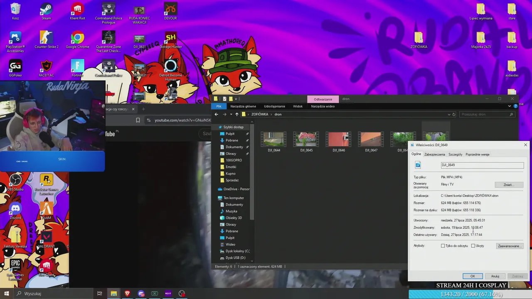This screenshot has width=532, height=299.
Task: Click the Zmień... button
Action: point(509,185)
